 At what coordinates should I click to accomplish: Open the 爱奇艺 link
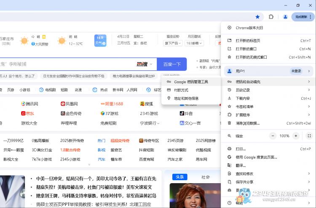point(116,150)
